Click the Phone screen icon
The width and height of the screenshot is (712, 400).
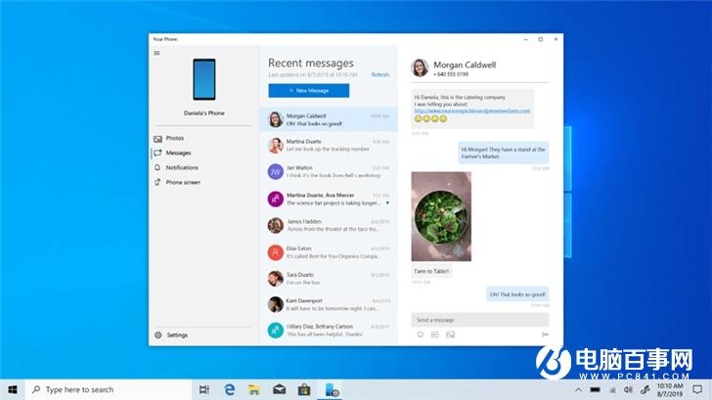coord(157,182)
